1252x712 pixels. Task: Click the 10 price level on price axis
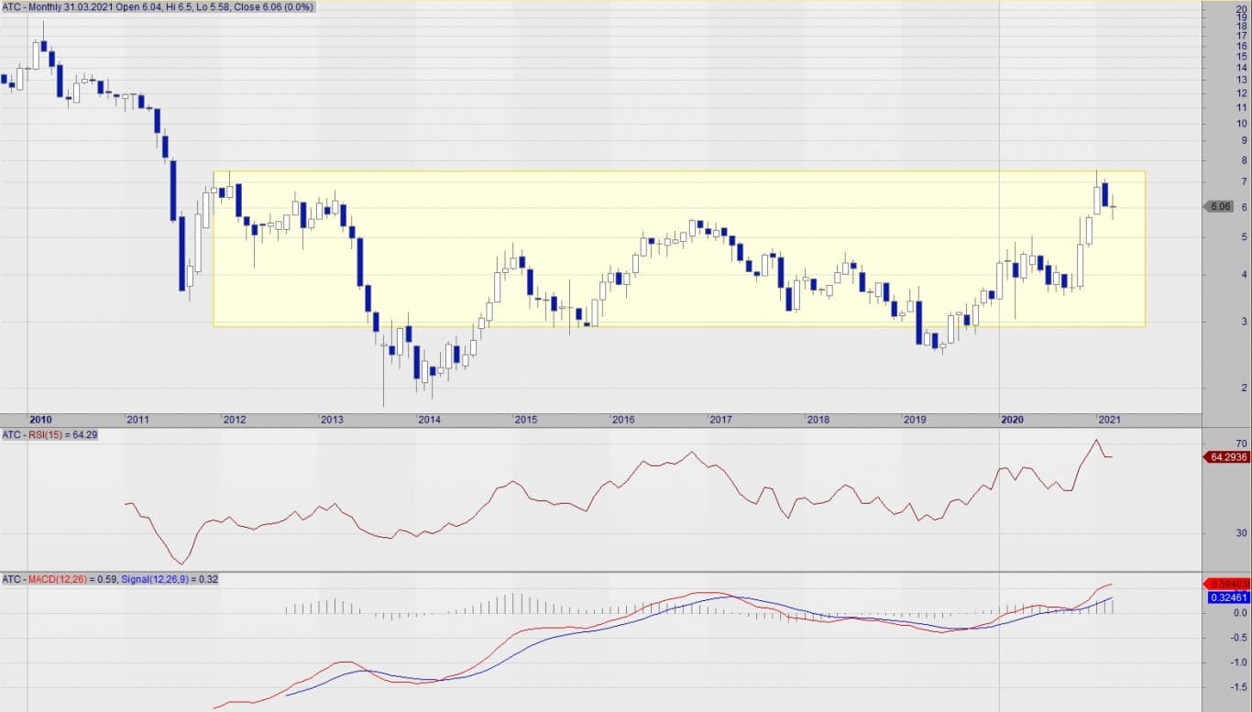(x=1215, y=124)
